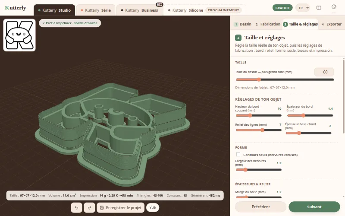The height and width of the screenshot is (216, 345).
Task: Adjust Hauteur du bord coupant slider
Action: point(258,115)
